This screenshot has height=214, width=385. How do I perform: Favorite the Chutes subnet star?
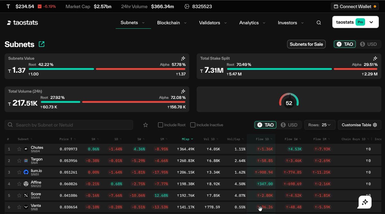coord(19,149)
